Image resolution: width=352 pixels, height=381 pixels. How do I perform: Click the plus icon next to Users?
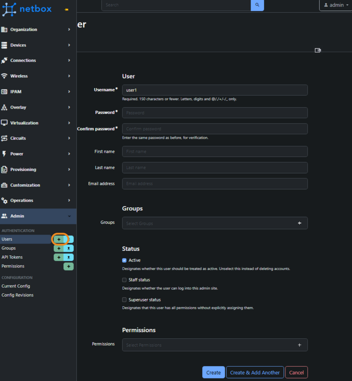point(59,239)
